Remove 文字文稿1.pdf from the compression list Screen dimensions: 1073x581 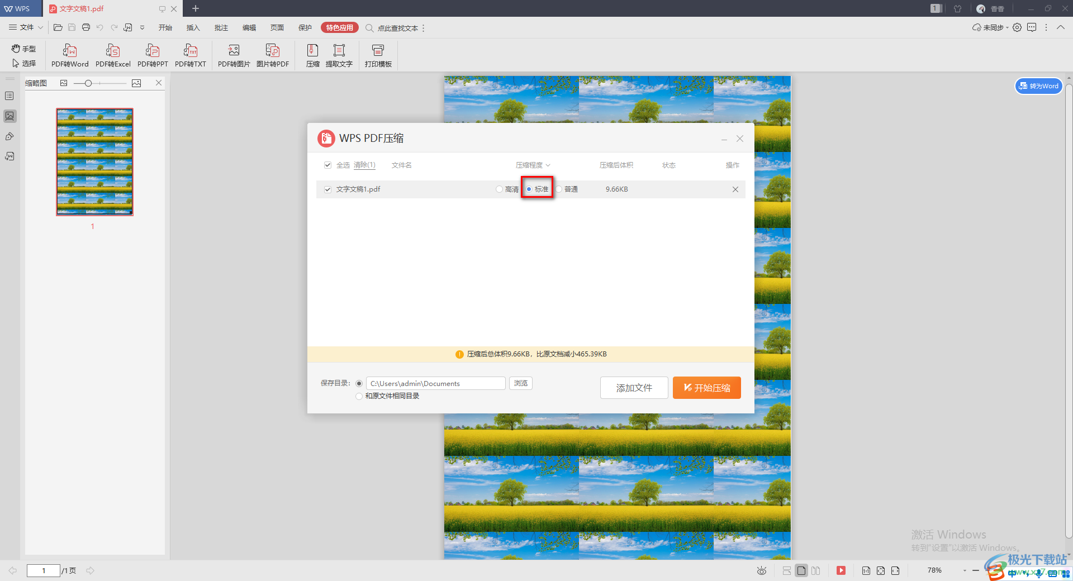735,189
